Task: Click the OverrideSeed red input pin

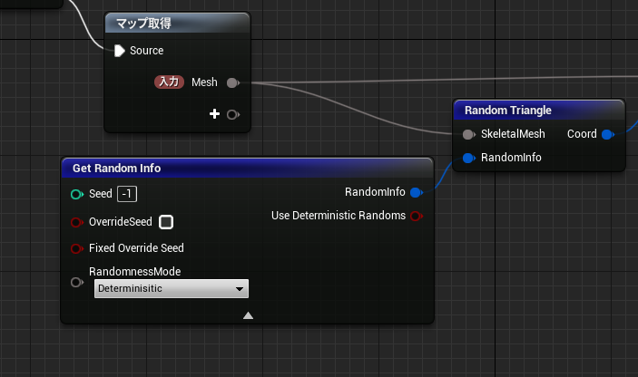Action: pyautogui.click(x=77, y=222)
